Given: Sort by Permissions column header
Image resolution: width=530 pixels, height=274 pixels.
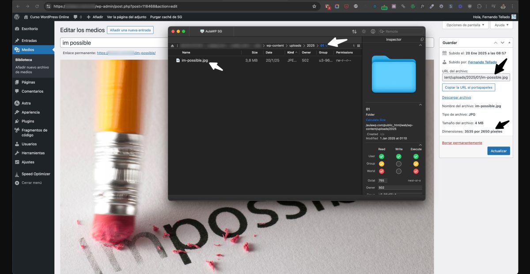Looking at the screenshot, I should click(x=344, y=53).
